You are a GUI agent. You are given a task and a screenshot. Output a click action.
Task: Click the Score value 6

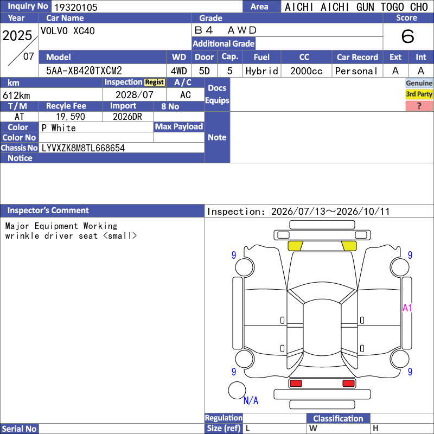(408, 36)
